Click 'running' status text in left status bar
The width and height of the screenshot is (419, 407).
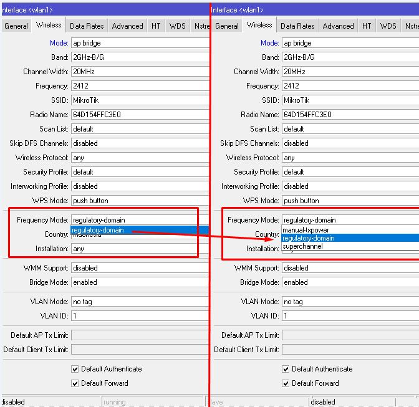tap(114, 402)
